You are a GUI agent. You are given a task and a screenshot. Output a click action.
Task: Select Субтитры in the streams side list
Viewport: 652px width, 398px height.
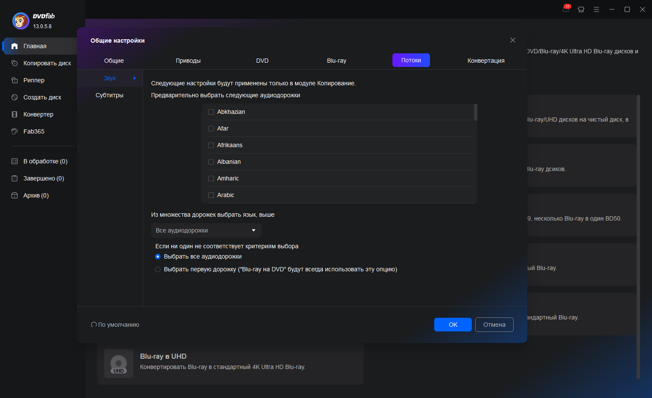pos(109,95)
